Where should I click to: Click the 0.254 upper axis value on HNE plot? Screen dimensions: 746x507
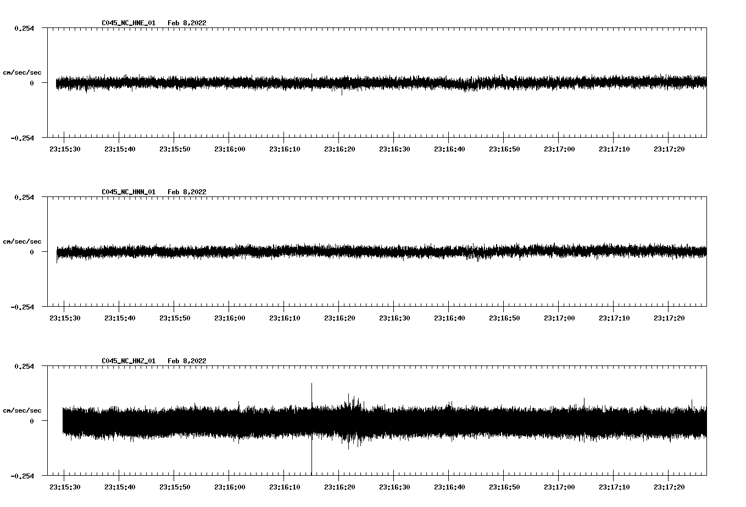24,29
